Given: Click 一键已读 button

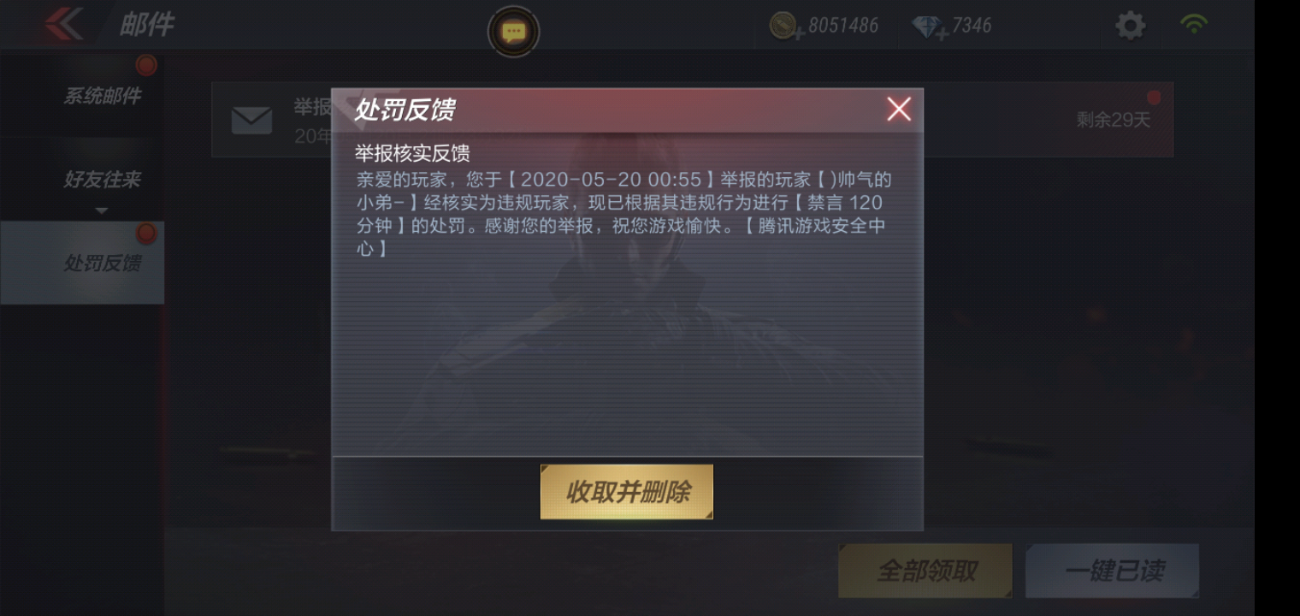Looking at the screenshot, I should click(1113, 571).
